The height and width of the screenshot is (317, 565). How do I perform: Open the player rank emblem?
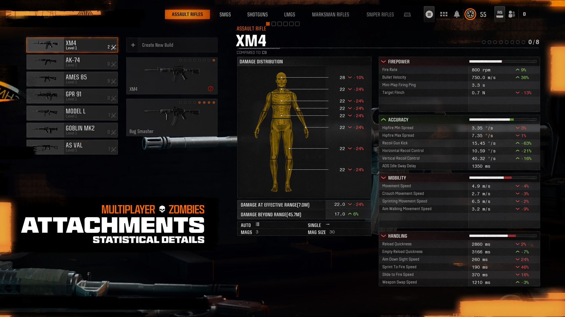coord(470,14)
